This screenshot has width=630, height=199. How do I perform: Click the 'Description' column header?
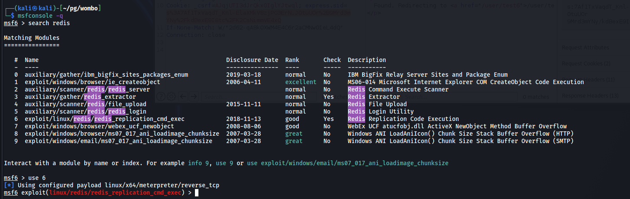point(367,60)
